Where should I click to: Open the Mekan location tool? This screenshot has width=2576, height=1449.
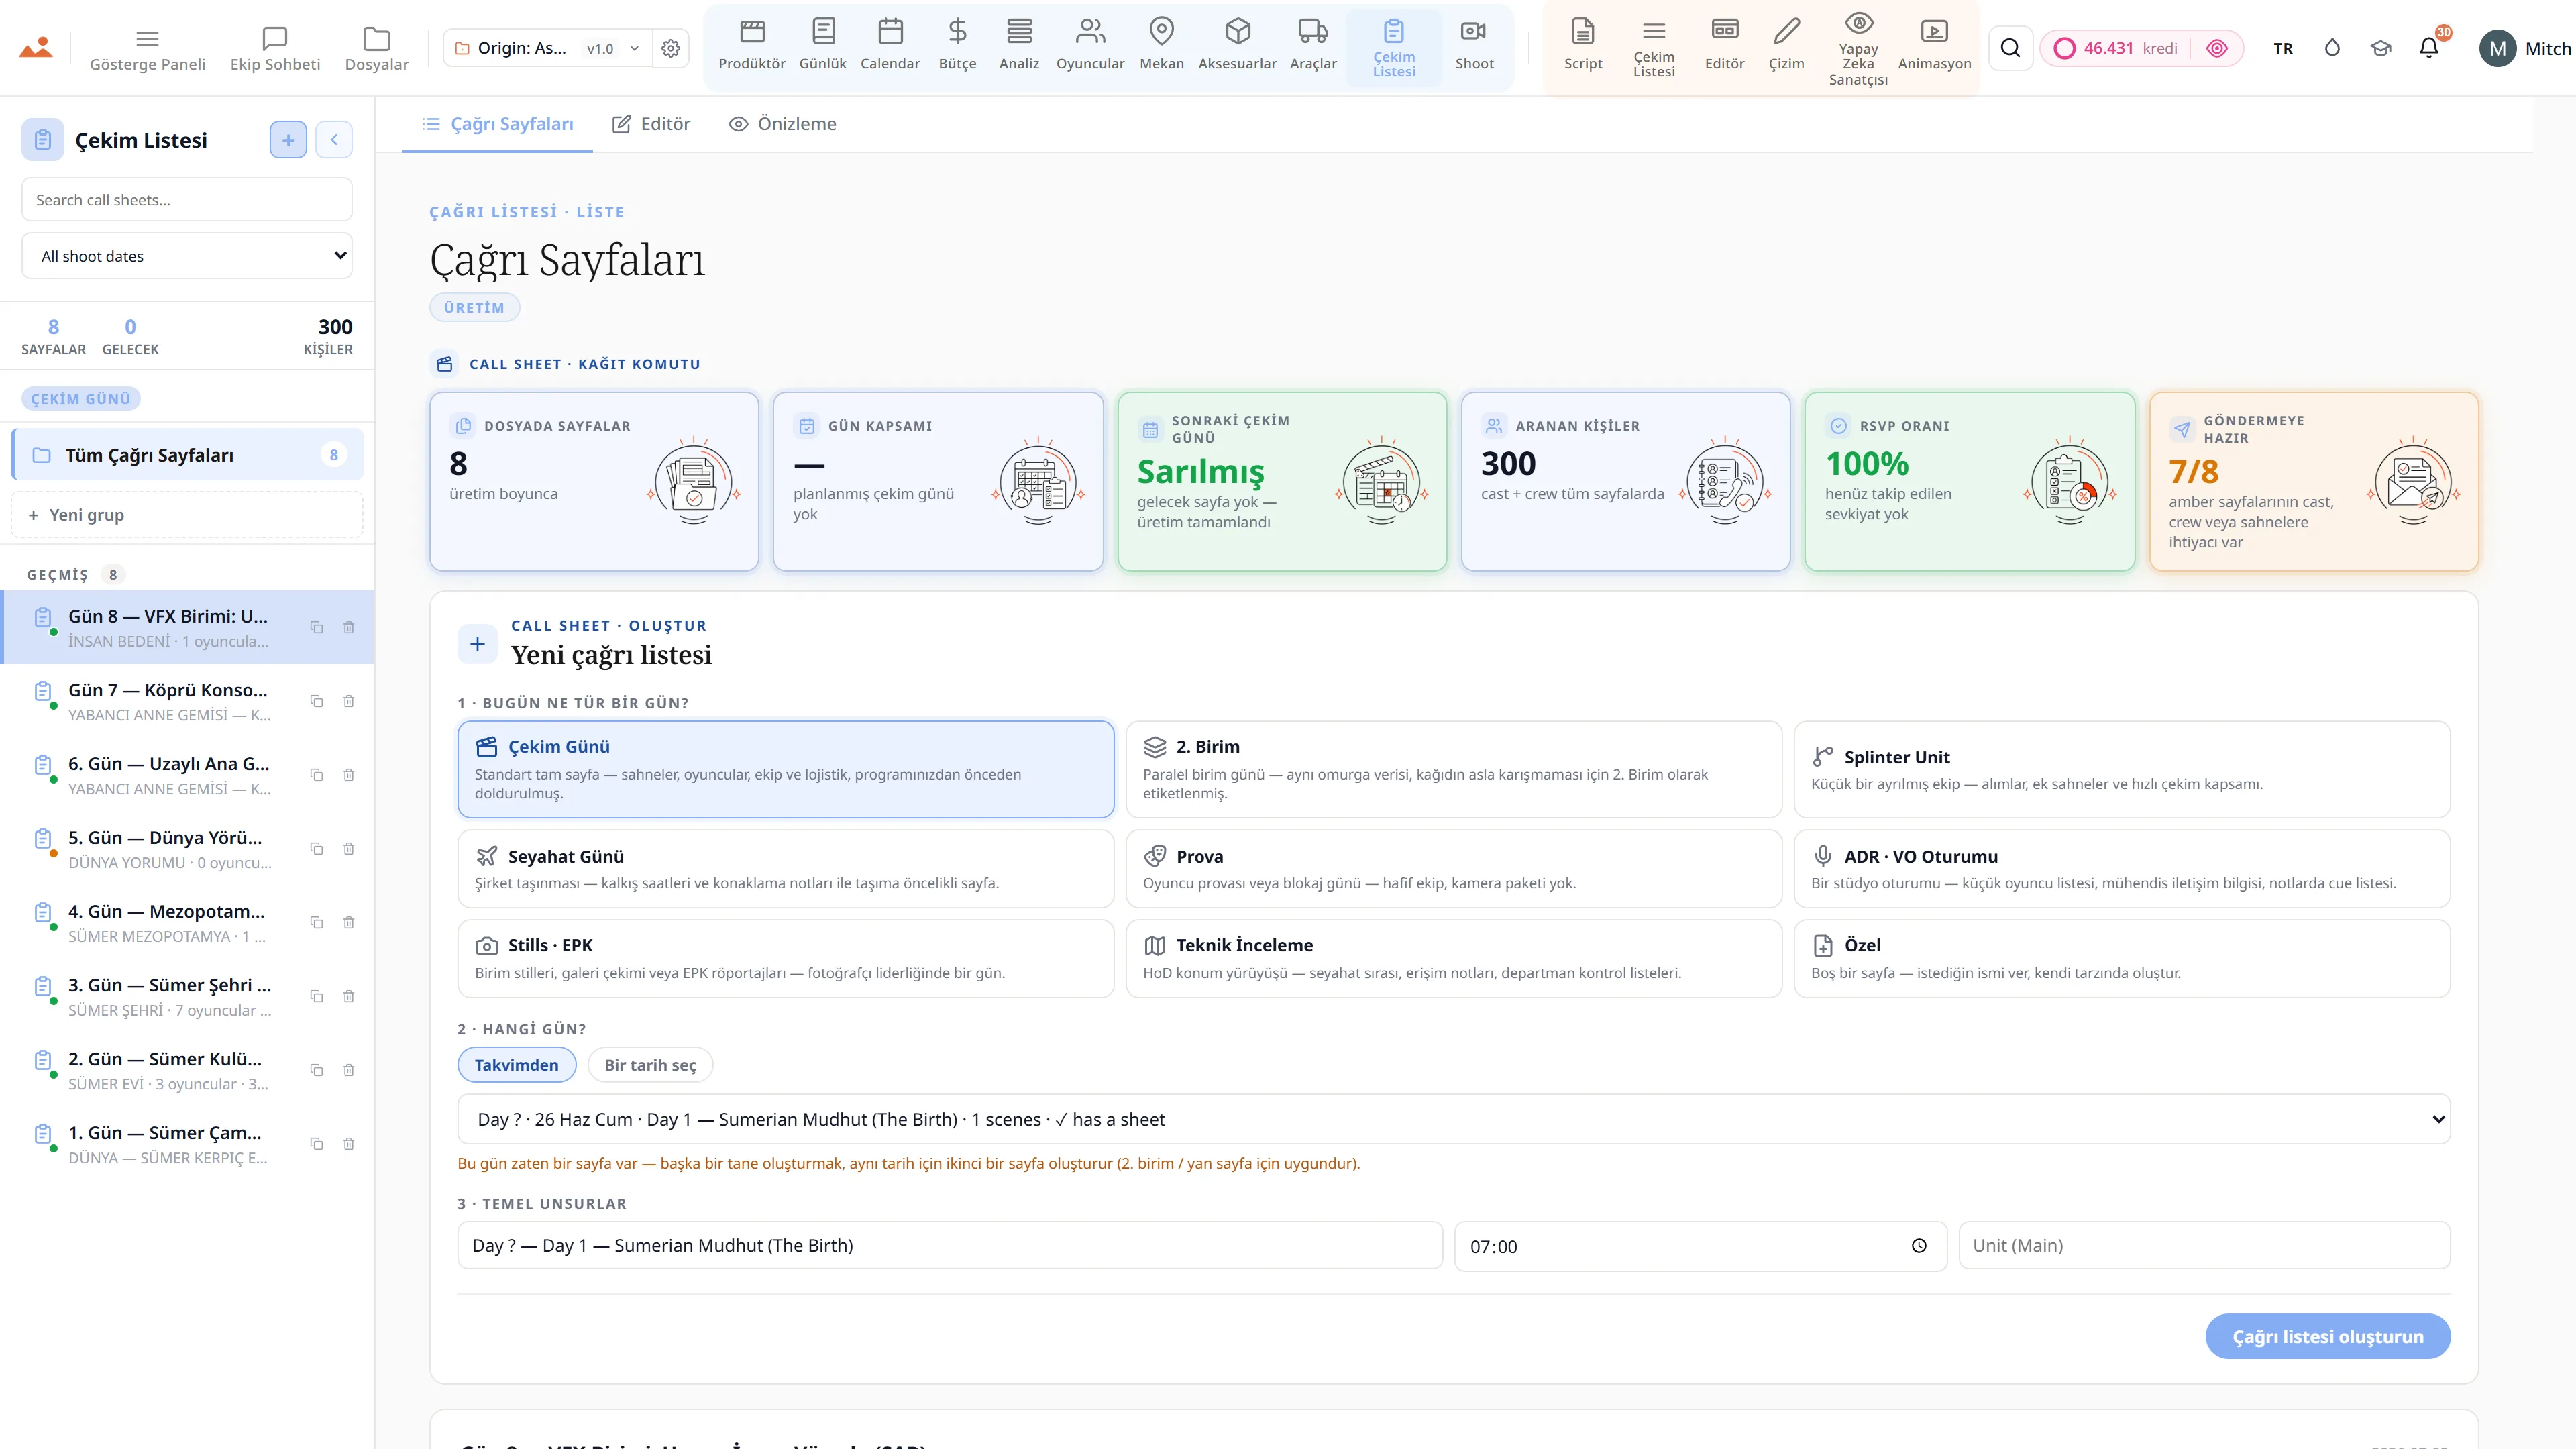click(1161, 45)
